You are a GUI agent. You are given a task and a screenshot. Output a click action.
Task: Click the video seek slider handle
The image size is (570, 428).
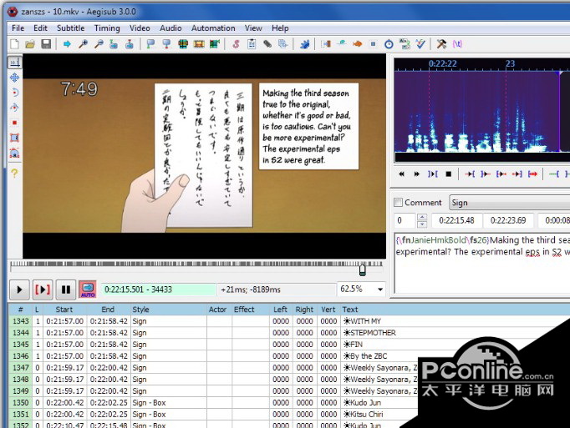(363, 269)
